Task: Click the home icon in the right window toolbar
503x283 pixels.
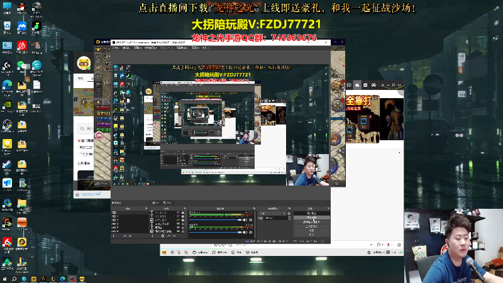Action: coord(357,85)
